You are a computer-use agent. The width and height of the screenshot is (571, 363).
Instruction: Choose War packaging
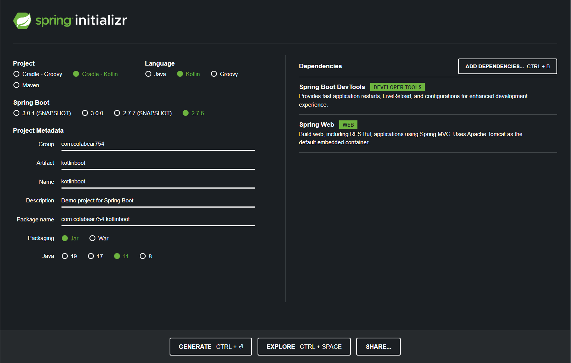click(x=99, y=239)
